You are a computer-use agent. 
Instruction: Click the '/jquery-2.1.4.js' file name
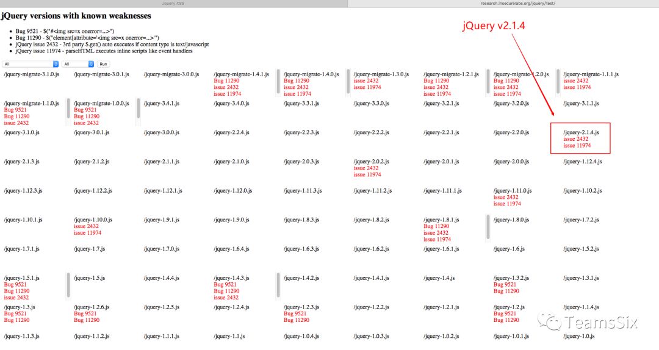pyautogui.click(x=582, y=132)
